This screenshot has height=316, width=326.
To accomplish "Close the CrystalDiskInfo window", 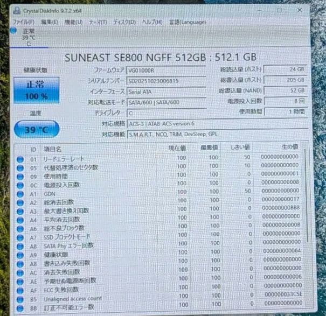I will tap(300, 10).
